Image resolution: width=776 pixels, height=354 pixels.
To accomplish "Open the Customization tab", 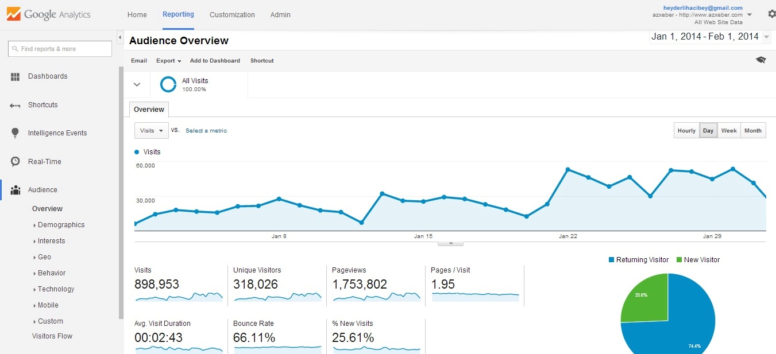I will (x=232, y=15).
